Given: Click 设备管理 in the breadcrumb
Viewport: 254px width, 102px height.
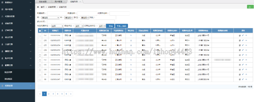Looking at the screenshot, I should pyautogui.click(x=52, y=7).
